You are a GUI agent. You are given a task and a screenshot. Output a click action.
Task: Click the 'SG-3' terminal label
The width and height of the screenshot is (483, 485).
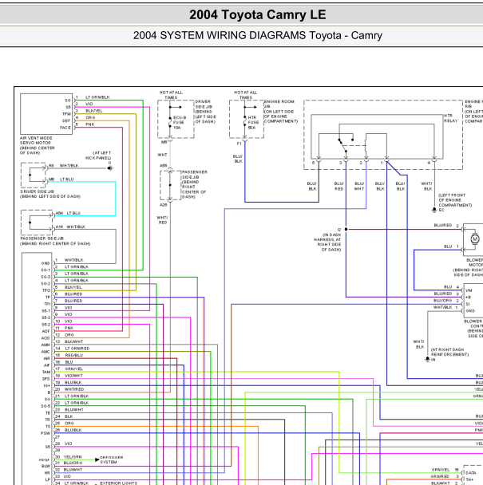point(46,277)
